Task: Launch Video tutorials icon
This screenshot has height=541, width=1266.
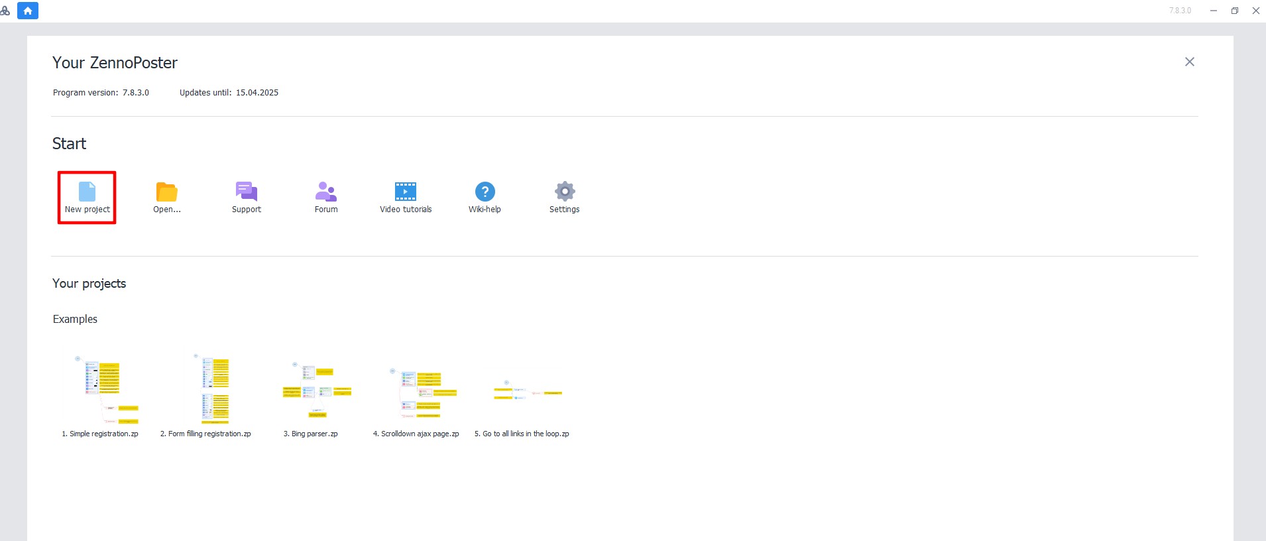Action: pyautogui.click(x=406, y=192)
